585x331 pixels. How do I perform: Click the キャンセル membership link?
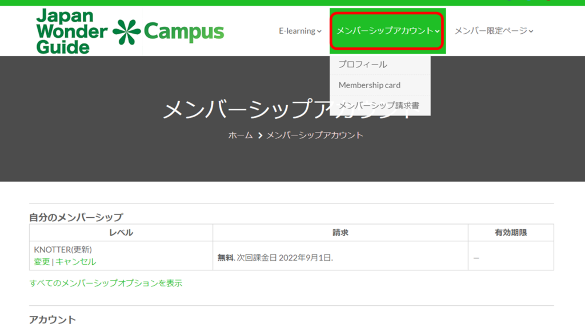(76, 262)
